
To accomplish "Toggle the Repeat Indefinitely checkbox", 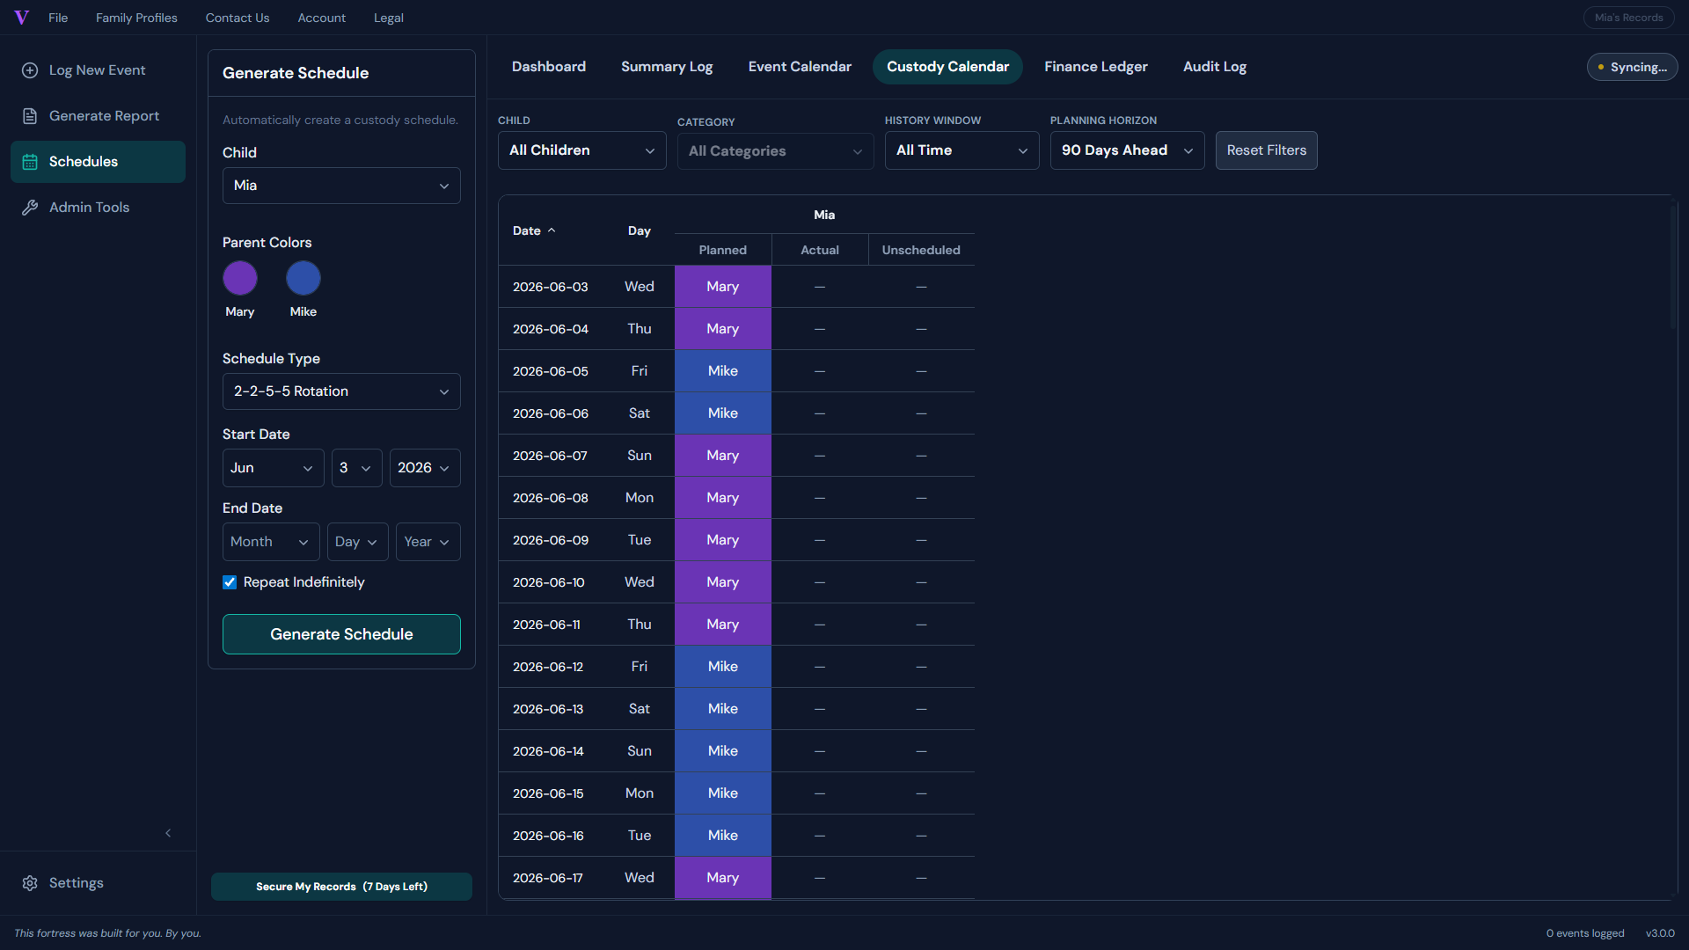I will 230,582.
